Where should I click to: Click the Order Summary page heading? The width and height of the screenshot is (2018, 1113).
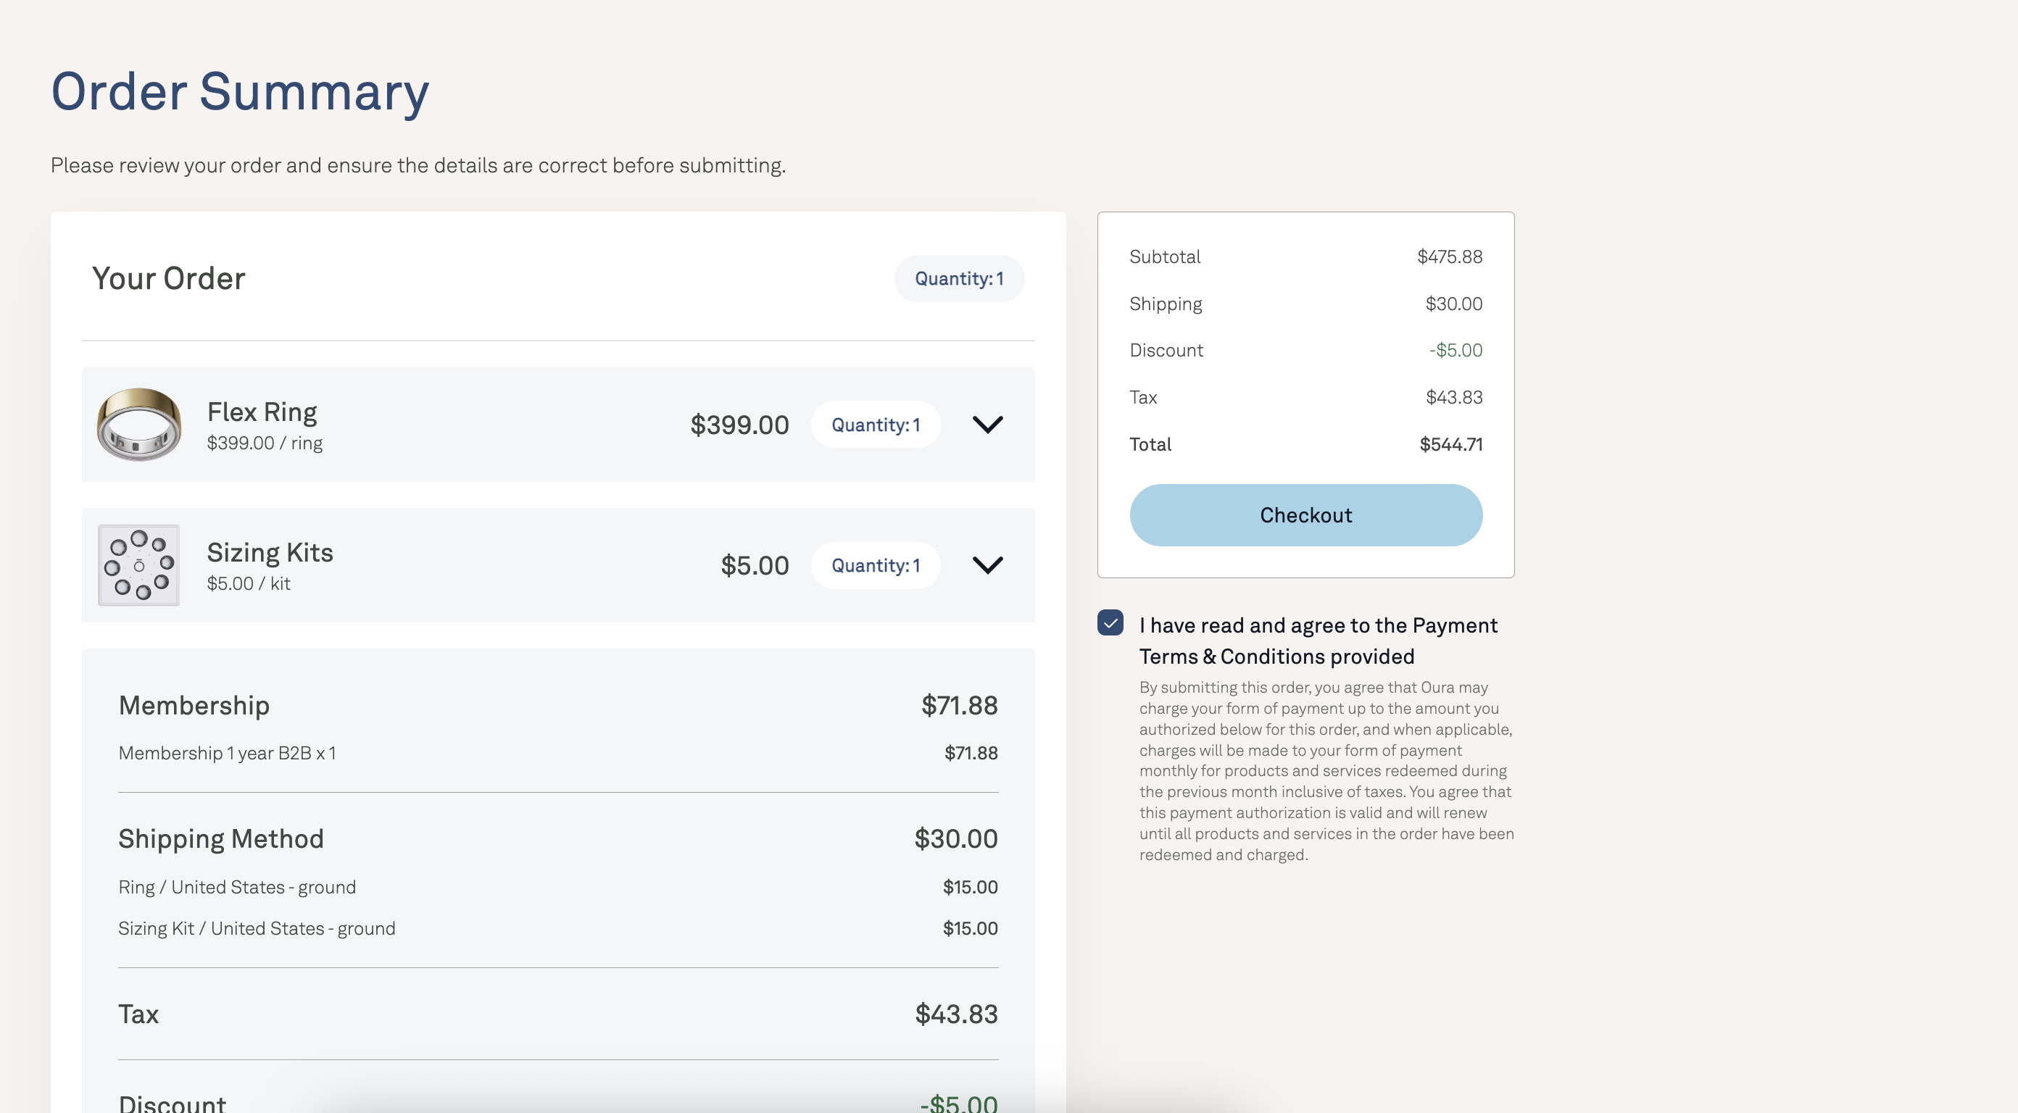tap(240, 91)
